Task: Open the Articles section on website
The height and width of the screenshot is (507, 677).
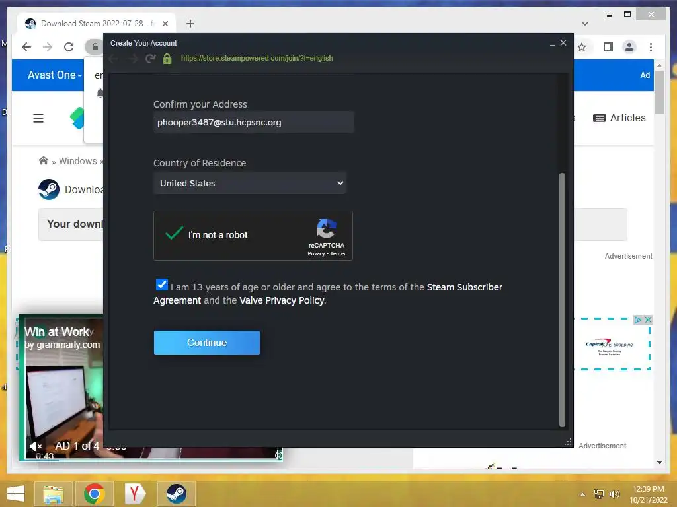Action: 619,118
